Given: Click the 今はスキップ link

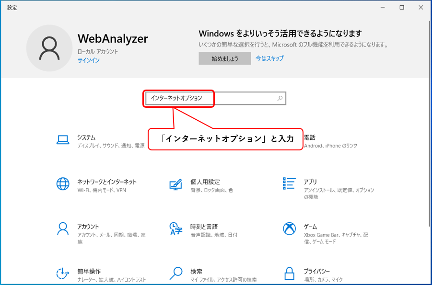Looking at the screenshot, I should coord(269,58).
